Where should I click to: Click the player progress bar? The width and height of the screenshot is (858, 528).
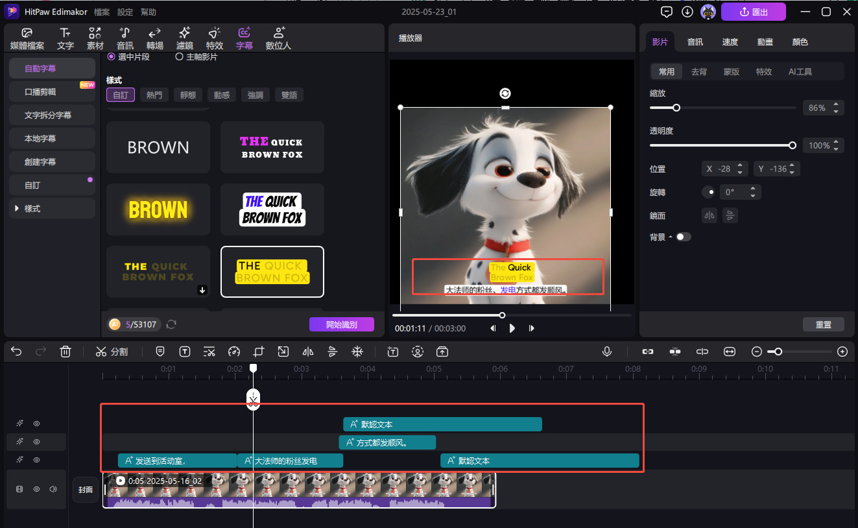tap(512, 315)
